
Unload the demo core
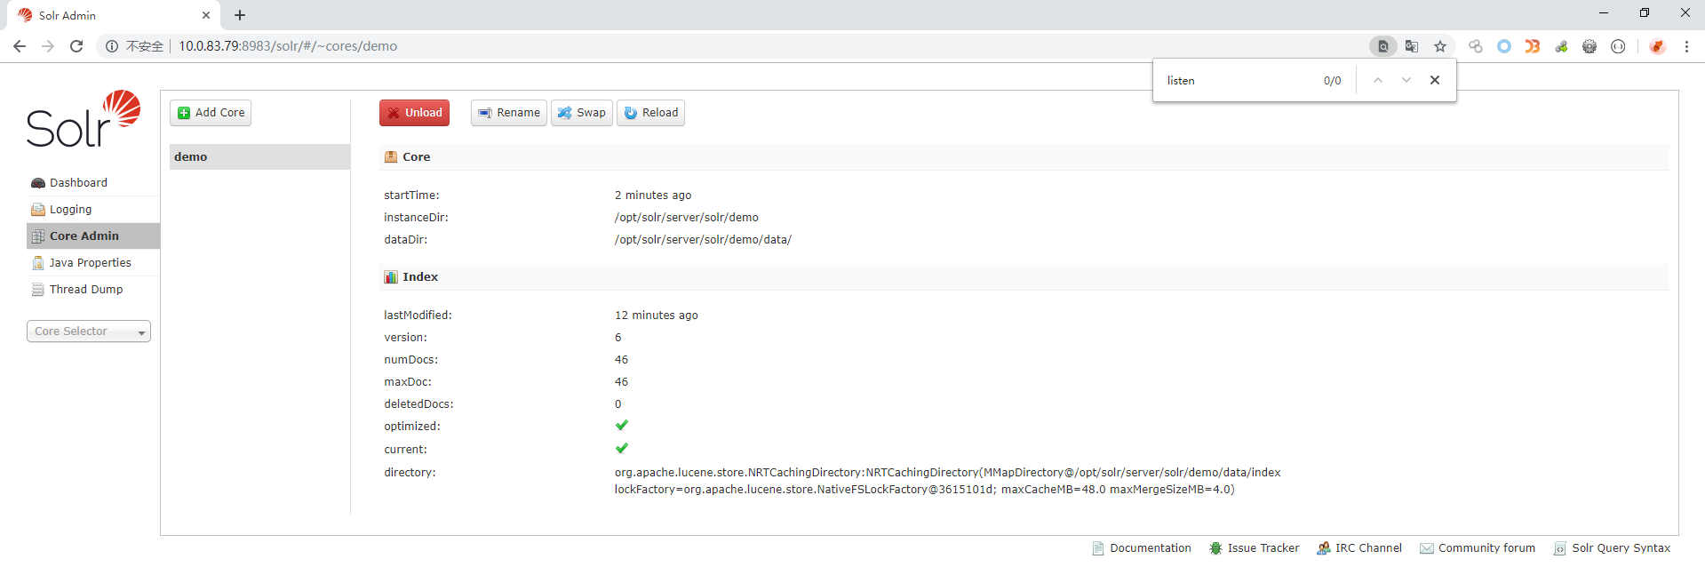414,113
